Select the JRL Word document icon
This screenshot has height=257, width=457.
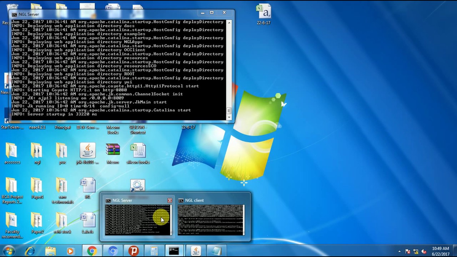[87, 188]
